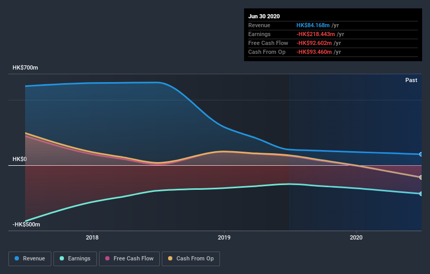Click the 2019 x-axis label

click(224, 237)
